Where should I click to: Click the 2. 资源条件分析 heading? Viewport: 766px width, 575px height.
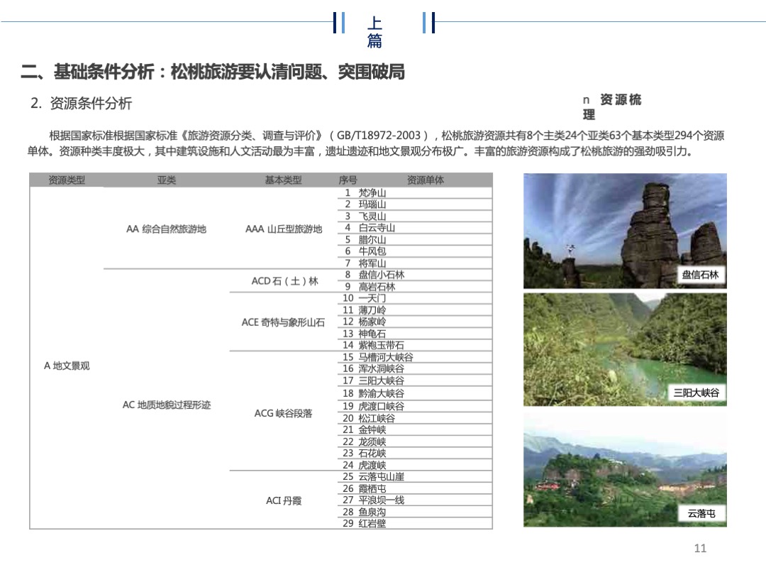tap(80, 103)
